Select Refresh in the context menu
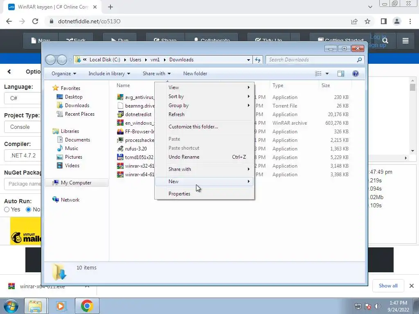The height and width of the screenshot is (314, 419). 205,114
